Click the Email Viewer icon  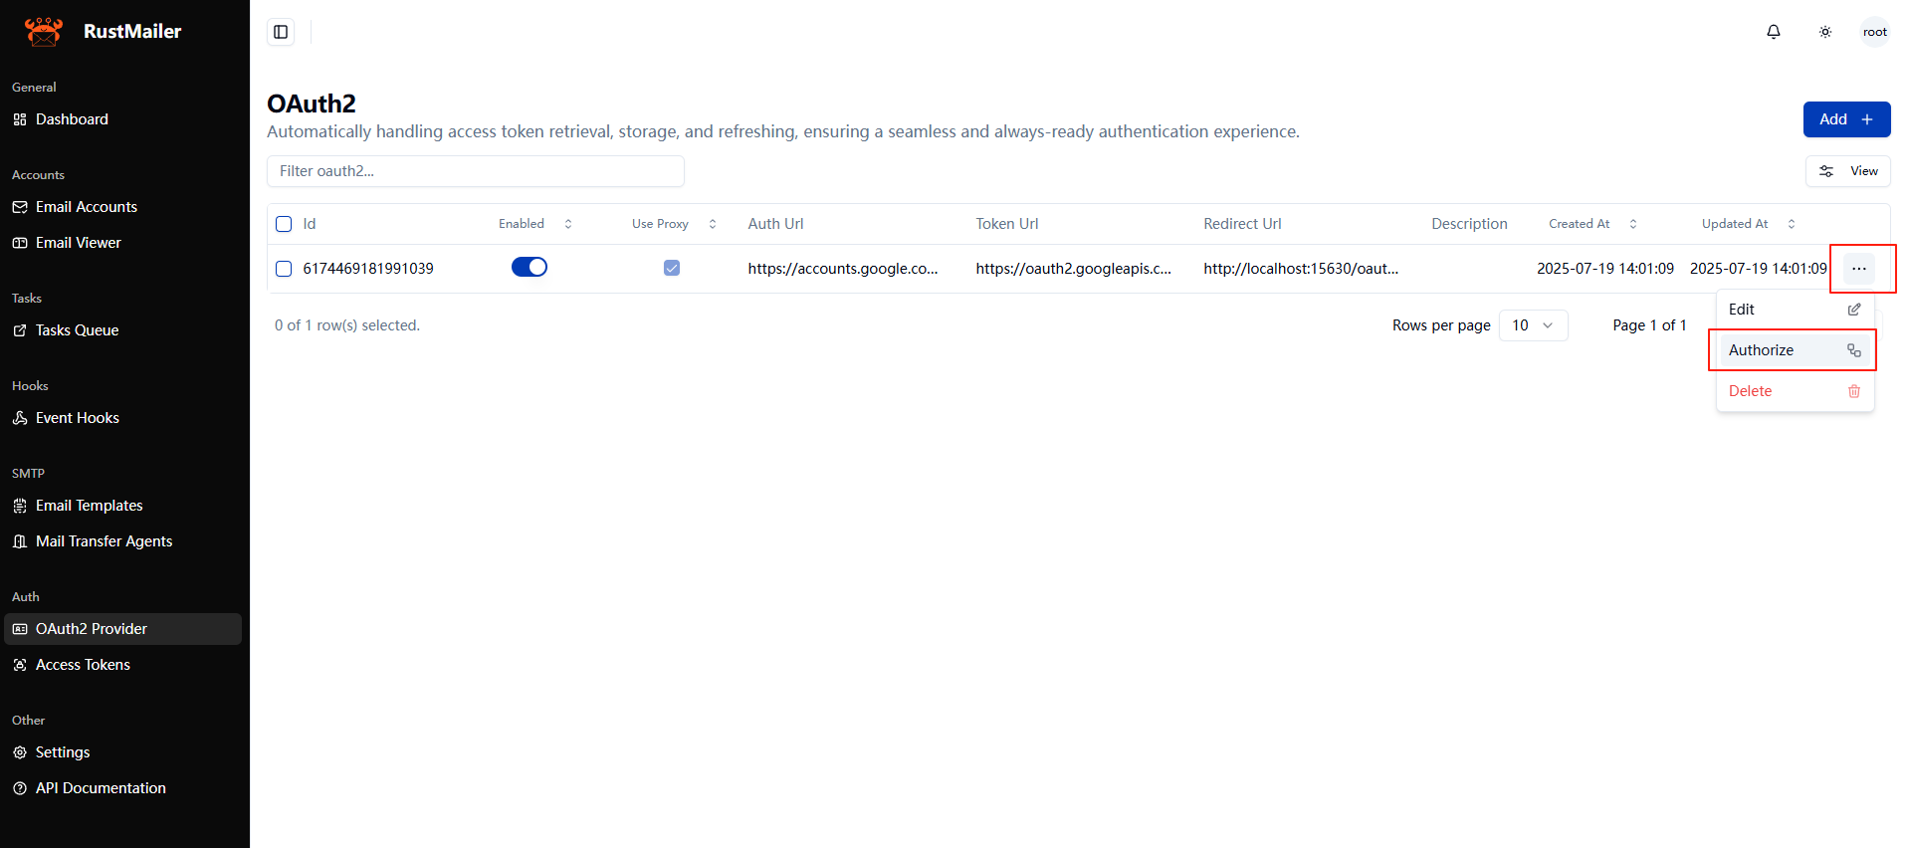pos(20,243)
